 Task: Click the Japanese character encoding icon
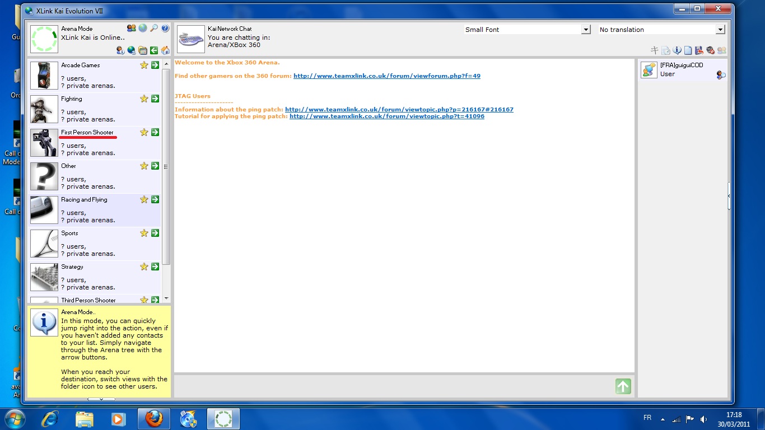[655, 50]
